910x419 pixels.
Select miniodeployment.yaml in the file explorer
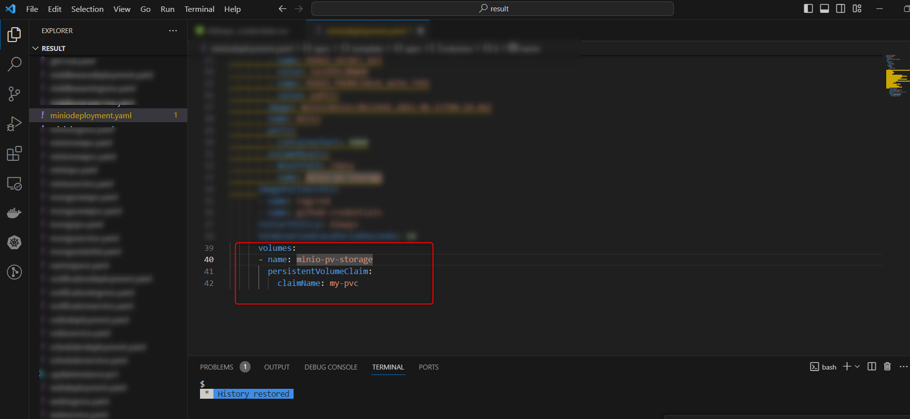pos(108,115)
